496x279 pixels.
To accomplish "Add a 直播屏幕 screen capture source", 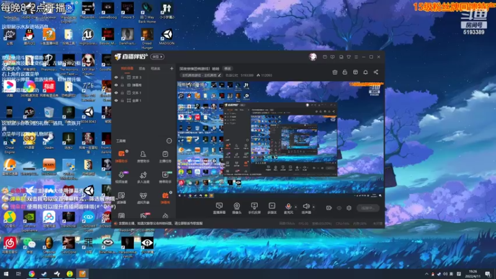I will click(219, 208).
